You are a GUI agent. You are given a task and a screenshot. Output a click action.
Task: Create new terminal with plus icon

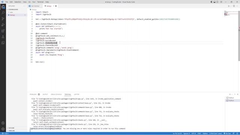click(230, 94)
